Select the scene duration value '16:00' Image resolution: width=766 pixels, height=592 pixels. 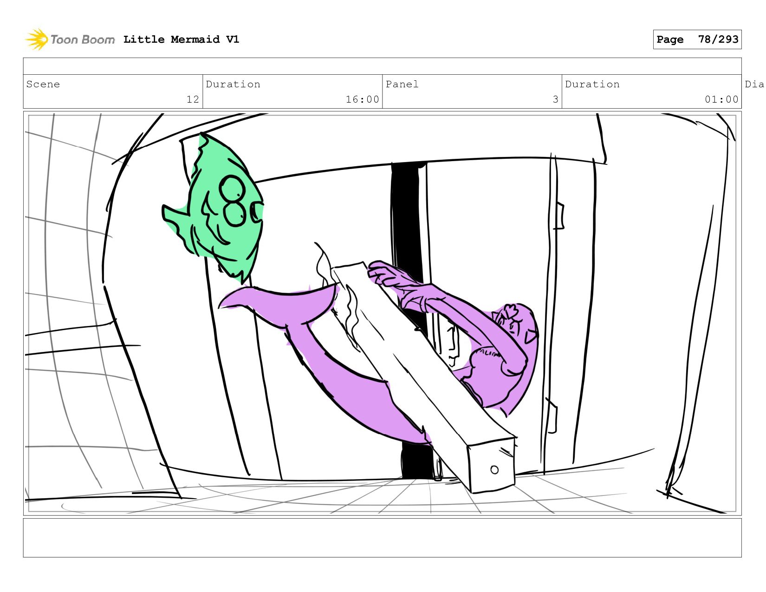[362, 99]
